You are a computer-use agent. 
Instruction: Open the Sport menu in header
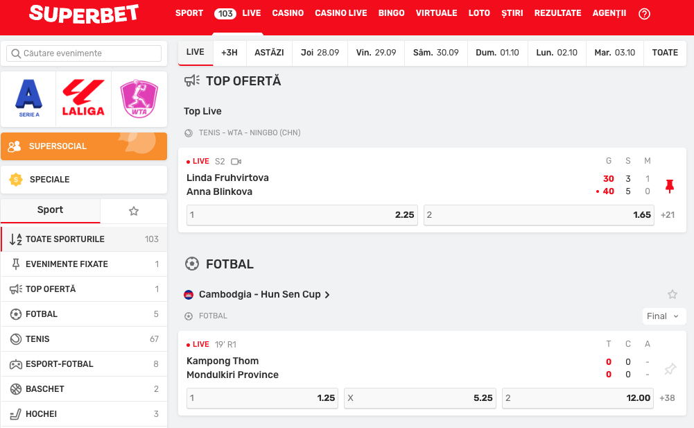click(x=189, y=13)
